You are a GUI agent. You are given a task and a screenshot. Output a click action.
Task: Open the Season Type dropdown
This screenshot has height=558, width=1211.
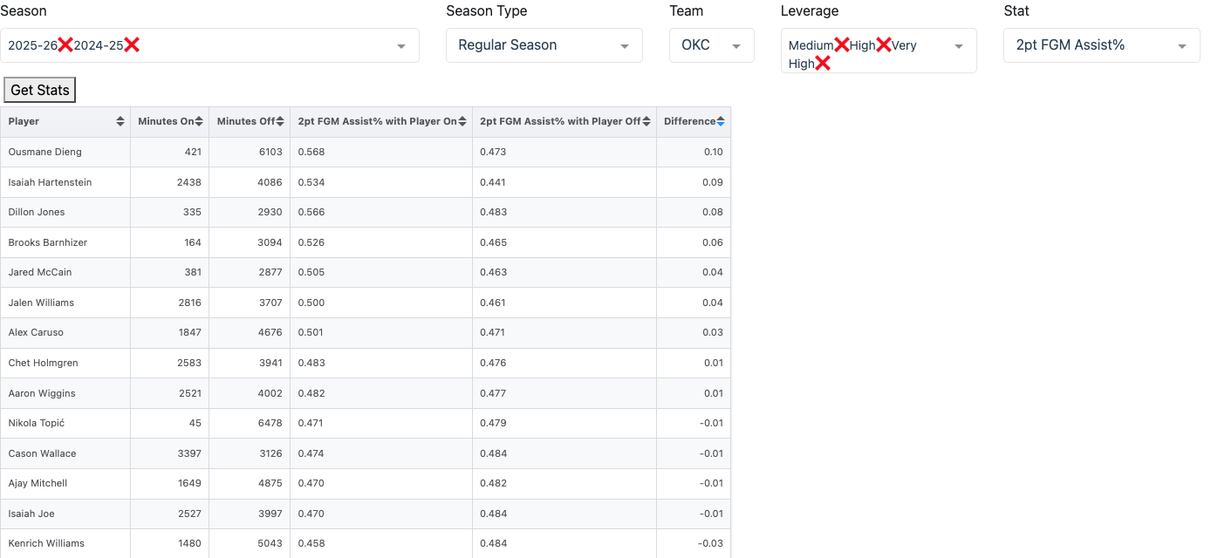point(544,45)
